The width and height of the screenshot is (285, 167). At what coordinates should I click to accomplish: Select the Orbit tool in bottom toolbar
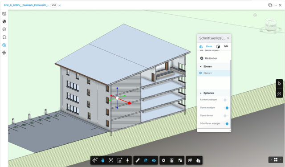pos(95,160)
